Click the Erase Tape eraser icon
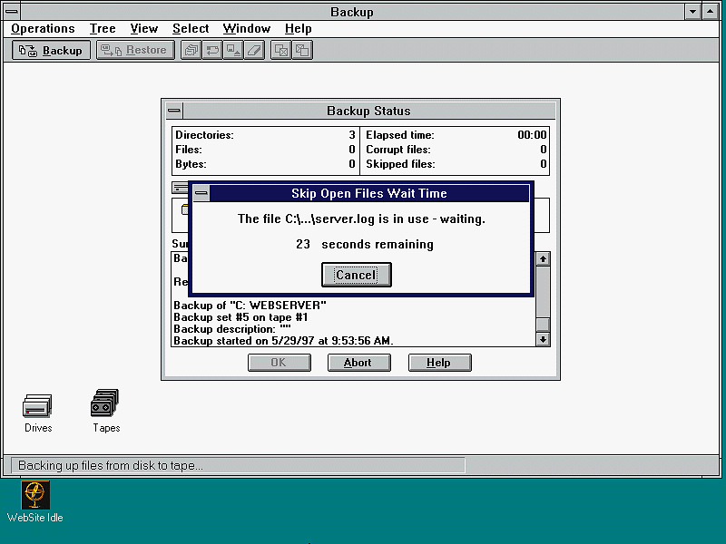The width and height of the screenshot is (726, 544). (254, 51)
